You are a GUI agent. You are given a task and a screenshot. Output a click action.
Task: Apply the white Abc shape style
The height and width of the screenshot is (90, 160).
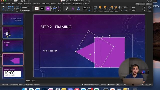tap(37, 9)
